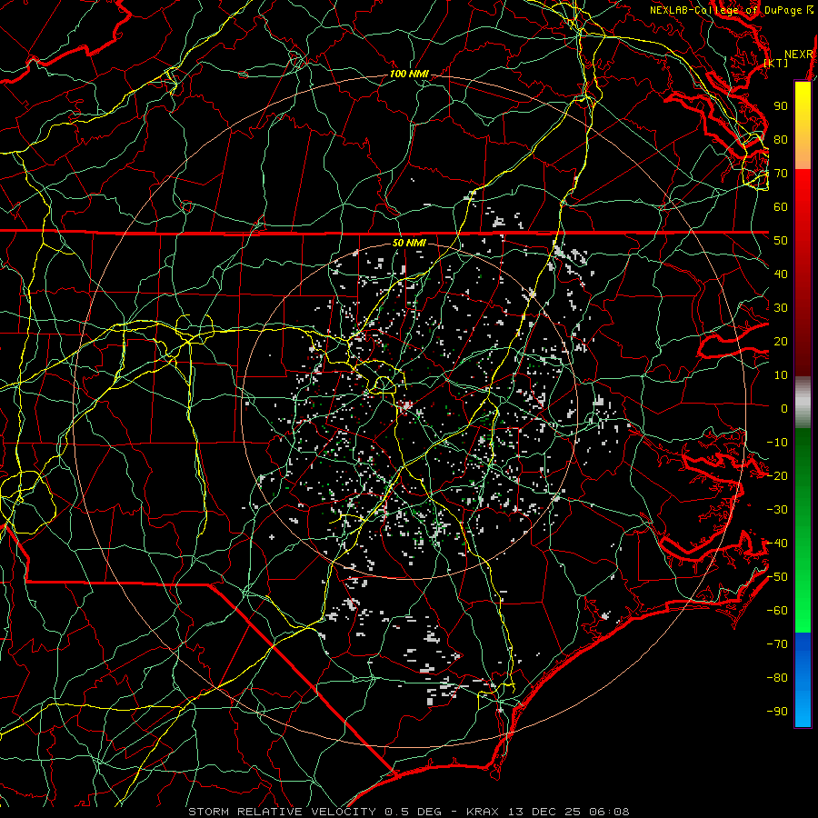818x818 pixels.
Task: Click the 10 knot value on color scale
Action: (781, 375)
